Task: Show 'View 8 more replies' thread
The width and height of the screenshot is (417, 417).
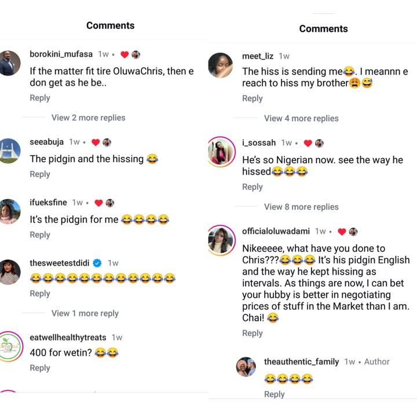Action: coord(301,207)
